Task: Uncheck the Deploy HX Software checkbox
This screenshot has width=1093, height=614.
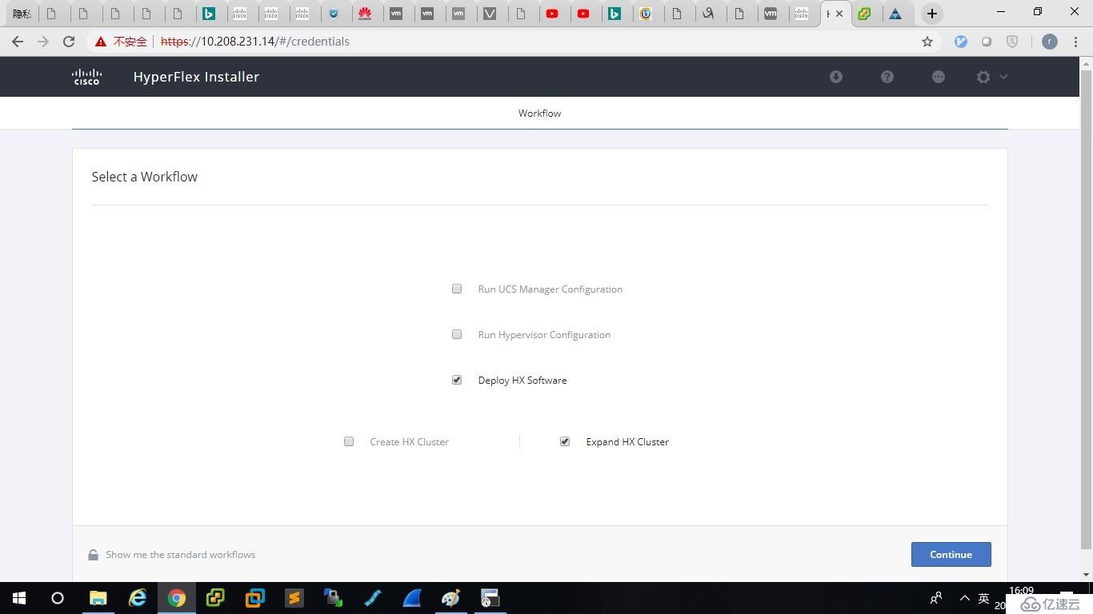Action: click(457, 380)
